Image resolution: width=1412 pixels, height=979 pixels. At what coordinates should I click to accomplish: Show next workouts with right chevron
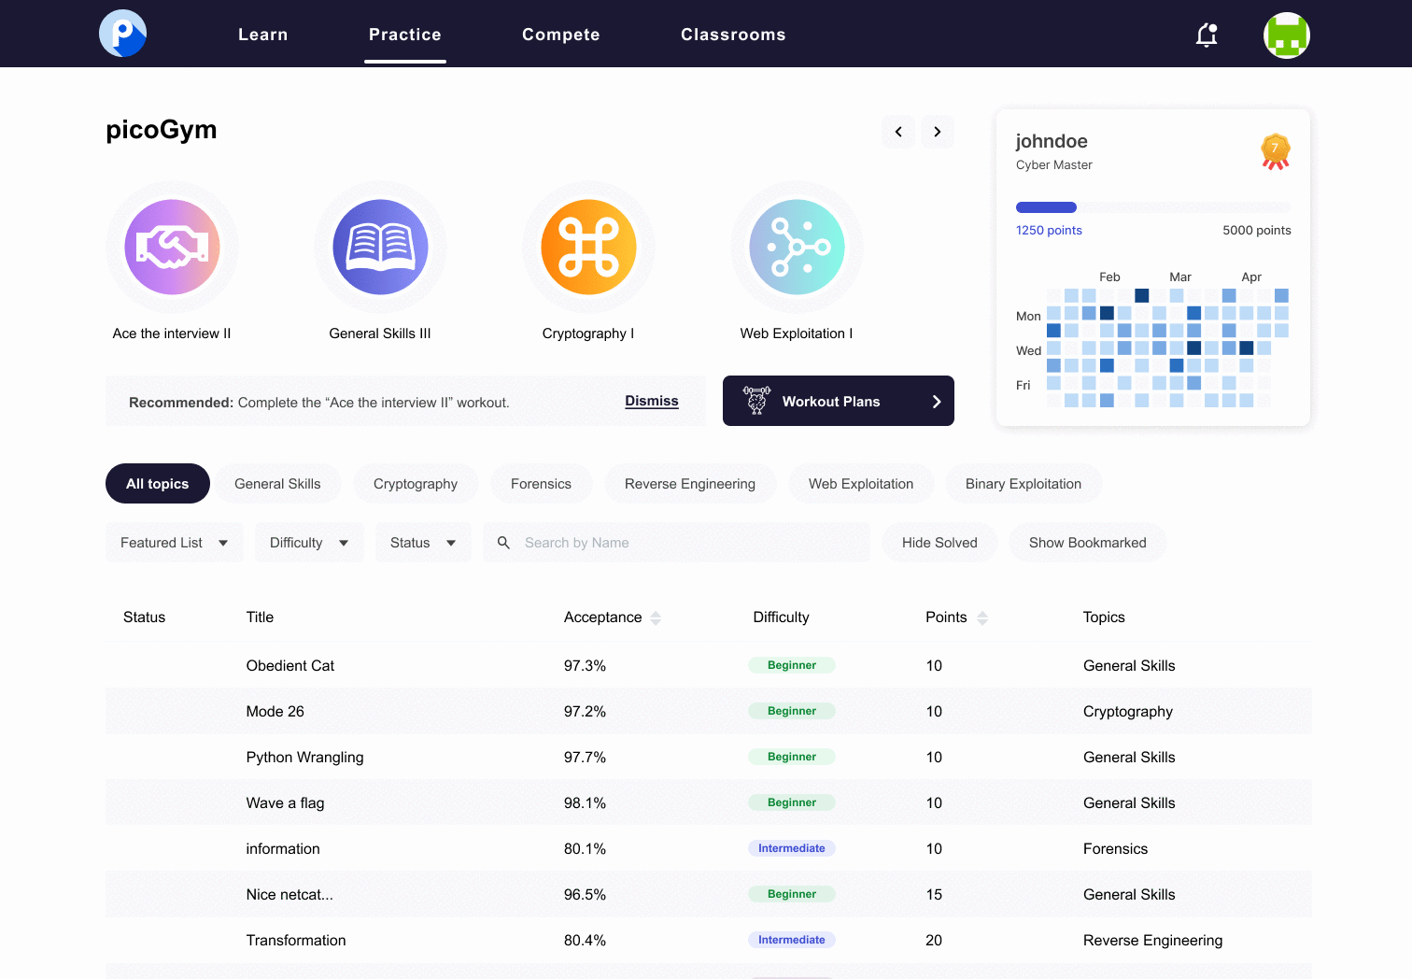click(938, 132)
